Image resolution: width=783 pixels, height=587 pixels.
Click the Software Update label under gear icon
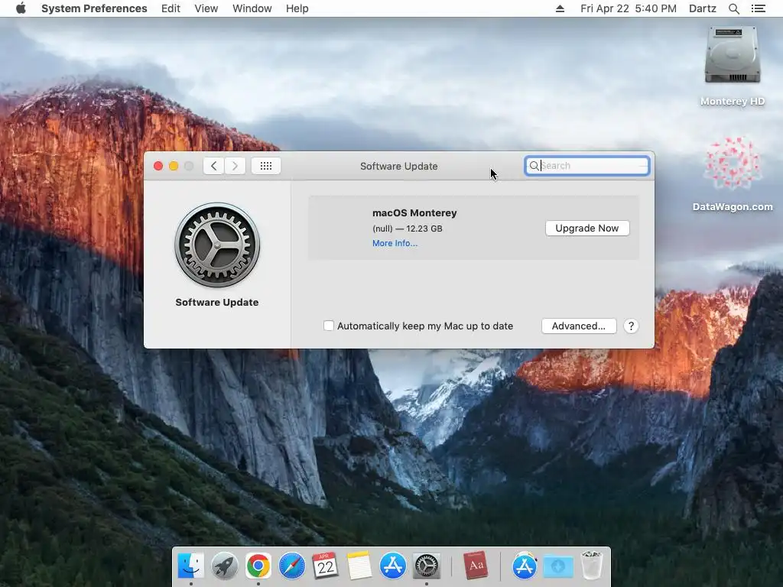coord(216,302)
